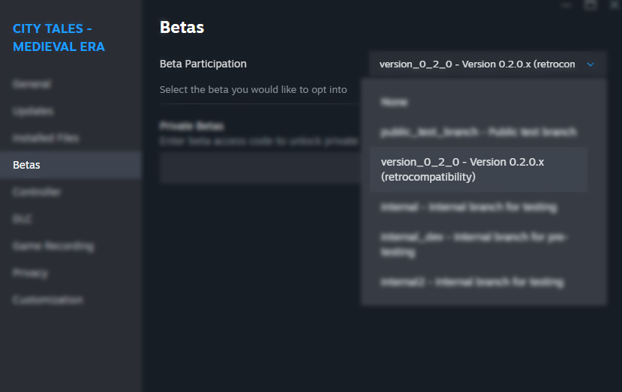Image resolution: width=622 pixels, height=392 pixels.
Task: Switch to the Privacy section
Action: coord(30,273)
